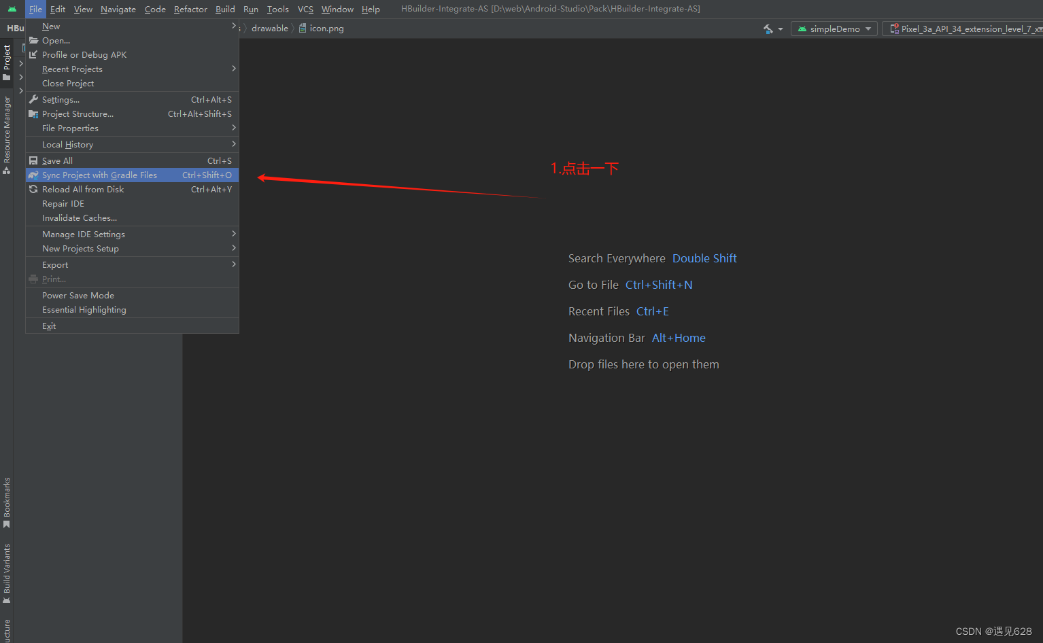Select icon.png in the navigation bar
The width and height of the screenshot is (1043, 643).
point(327,28)
